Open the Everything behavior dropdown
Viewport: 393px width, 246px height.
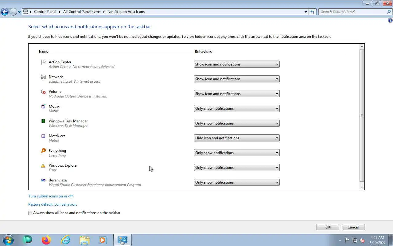point(237,153)
